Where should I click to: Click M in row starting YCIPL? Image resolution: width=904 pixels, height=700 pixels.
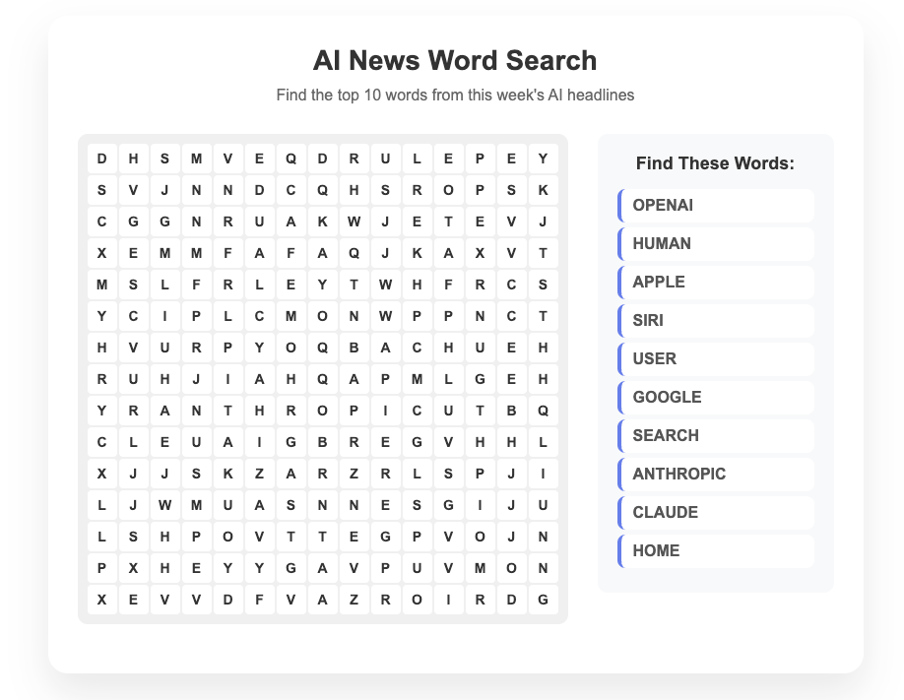click(291, 316)
